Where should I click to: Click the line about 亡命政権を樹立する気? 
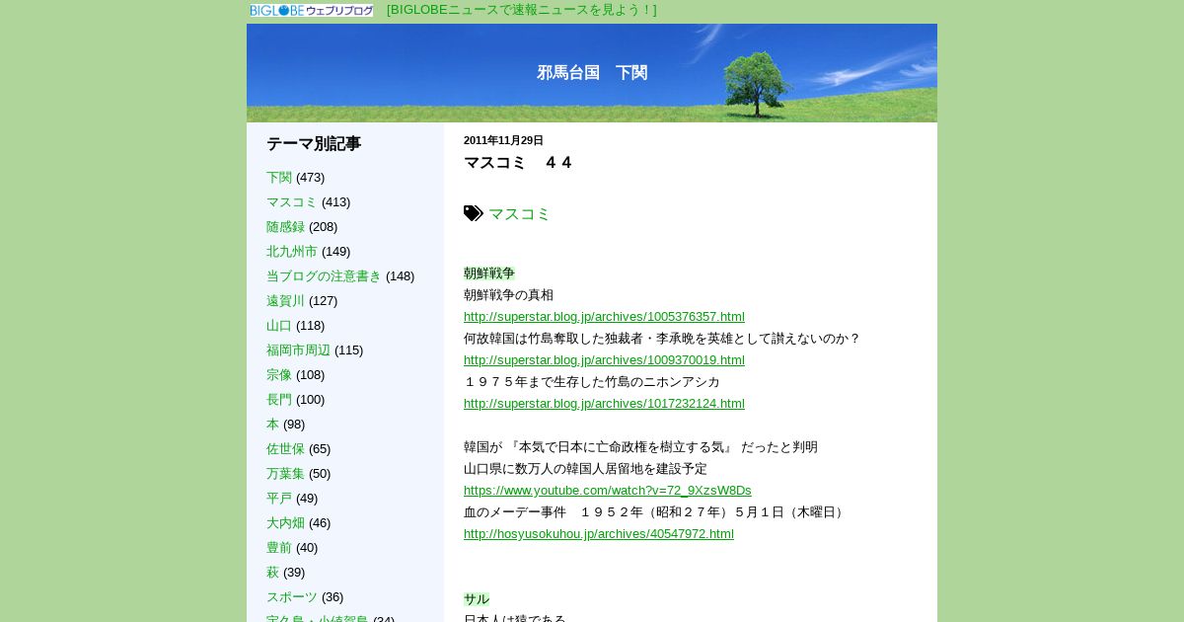point(640,447)
